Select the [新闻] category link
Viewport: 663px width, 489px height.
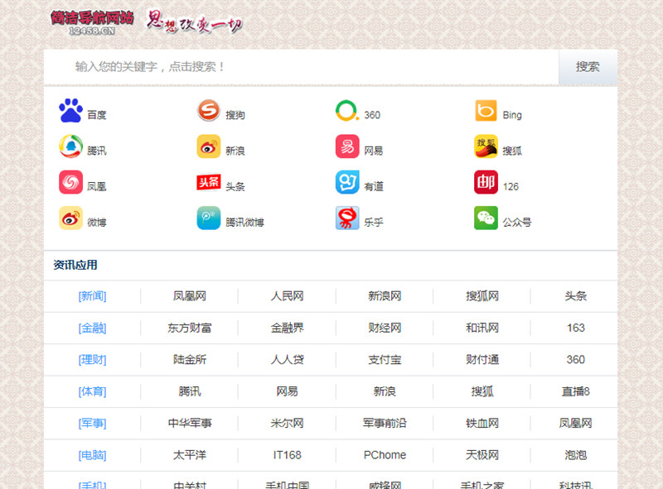click(x=92, y=296)
